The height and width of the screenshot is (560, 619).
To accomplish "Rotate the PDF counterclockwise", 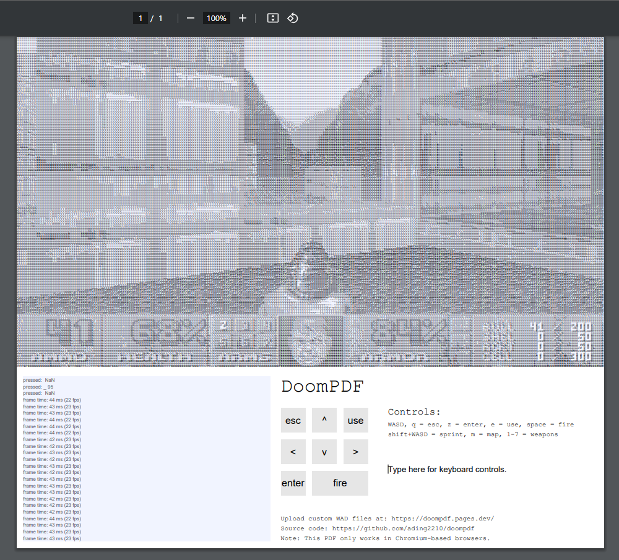I will [x=293, y=18].
